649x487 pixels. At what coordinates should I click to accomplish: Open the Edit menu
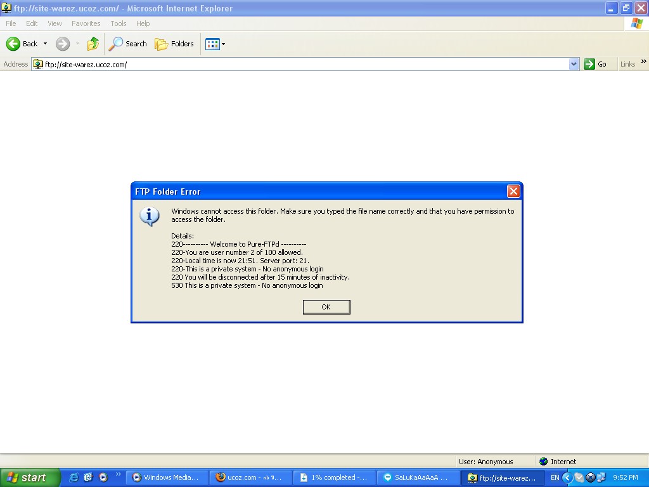tap(32, 23)
